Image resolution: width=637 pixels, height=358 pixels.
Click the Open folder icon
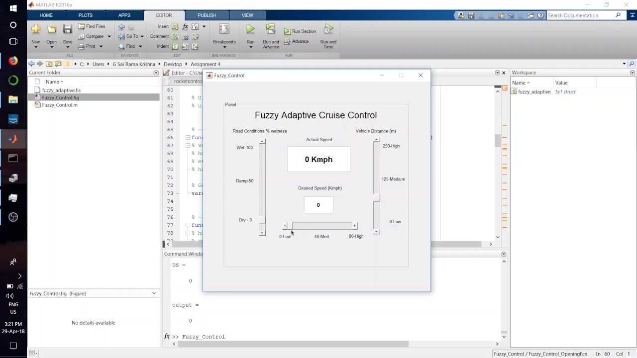click(x=51, y=29)
